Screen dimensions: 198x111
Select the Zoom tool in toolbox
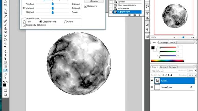point(6,78)
